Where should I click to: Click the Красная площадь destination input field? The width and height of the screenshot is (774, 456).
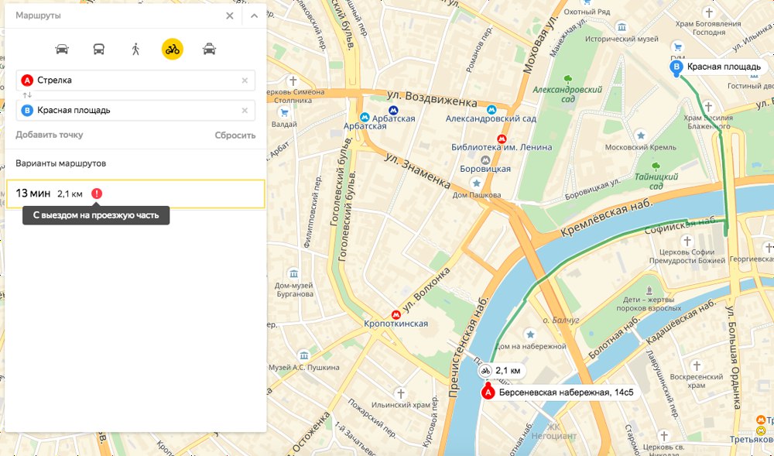coord(135,111)
